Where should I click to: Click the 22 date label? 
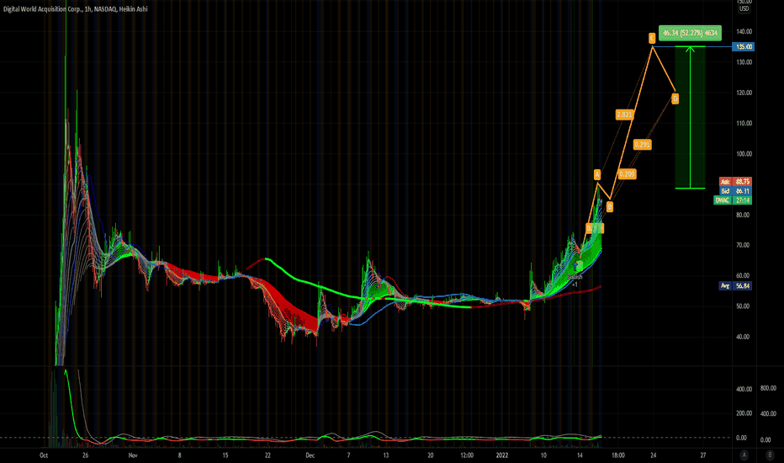[x=268, y=455]
